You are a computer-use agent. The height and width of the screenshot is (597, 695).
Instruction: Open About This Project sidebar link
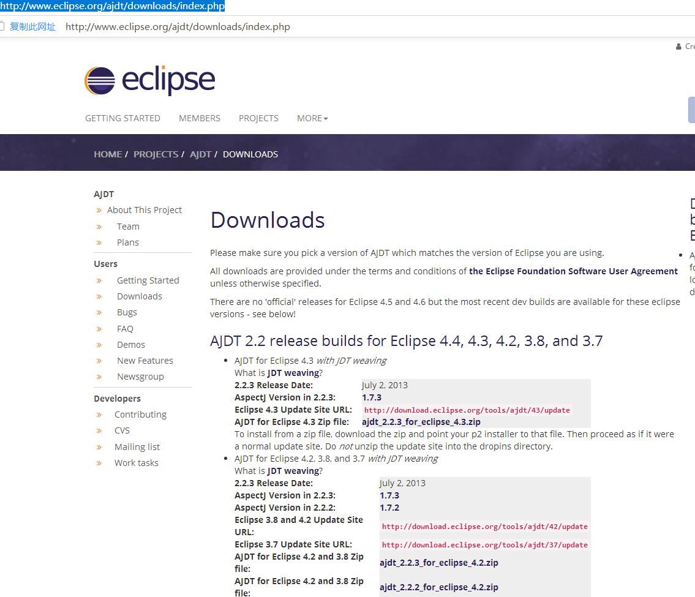coord(145,210)
